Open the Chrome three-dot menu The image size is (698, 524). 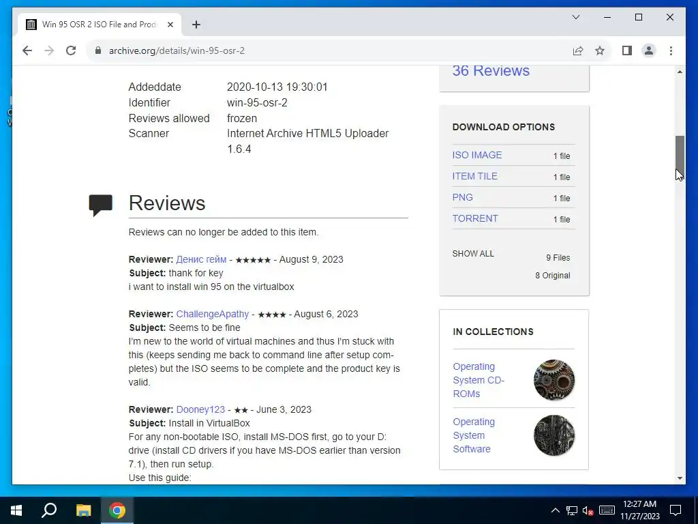tap(671, 50)
